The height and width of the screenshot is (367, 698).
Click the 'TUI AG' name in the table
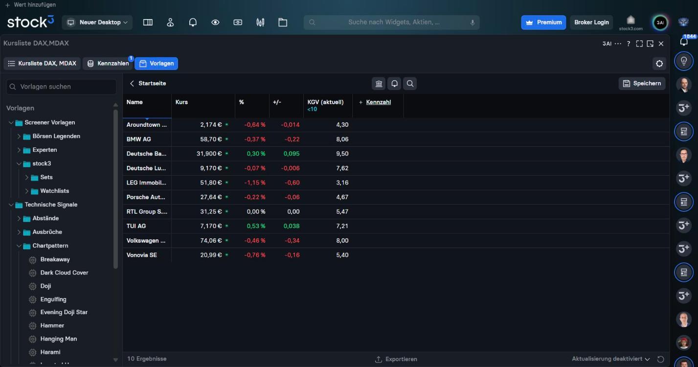pos(136,226)
